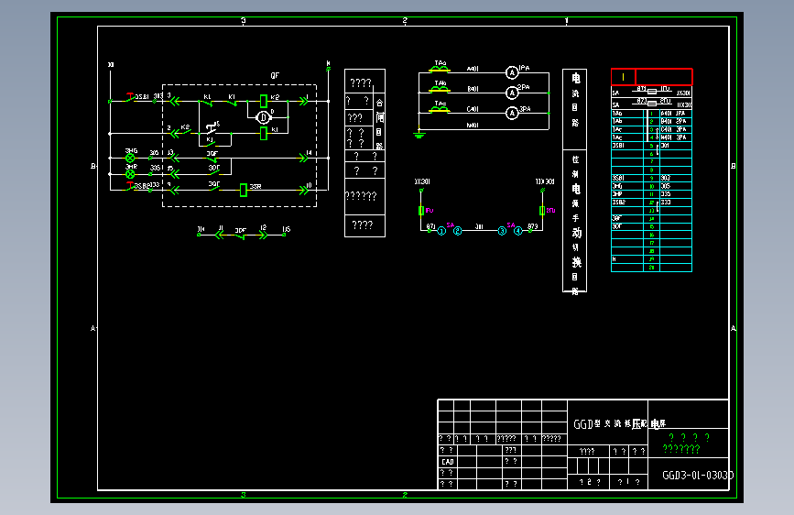
Task: Click zone letter B on the left border
Action: (93, 166)
